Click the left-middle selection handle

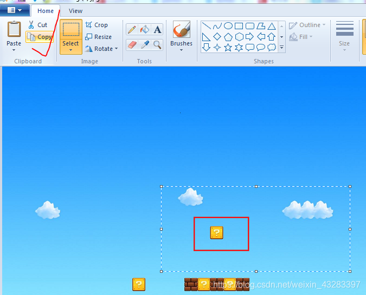point(161,230)
